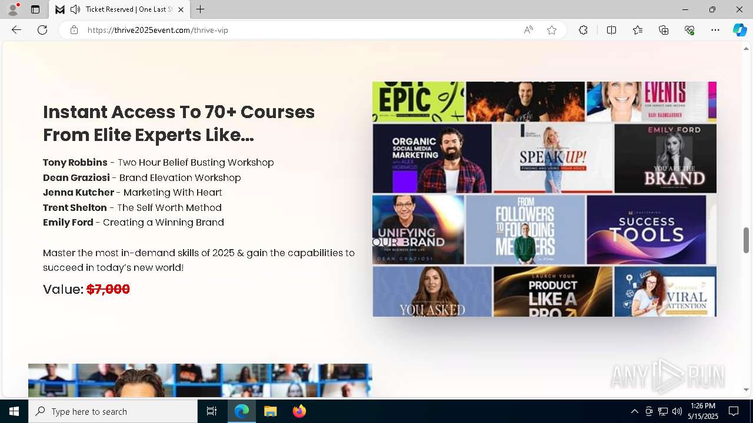
Task: Open a new tab with plus button
Action: point(201,9)
